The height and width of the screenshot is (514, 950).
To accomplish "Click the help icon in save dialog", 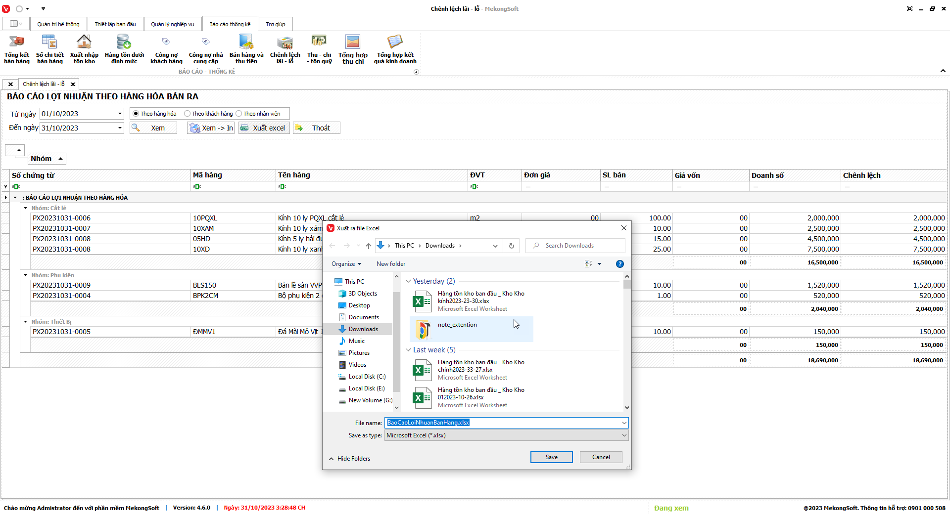I will pos(619,264).
